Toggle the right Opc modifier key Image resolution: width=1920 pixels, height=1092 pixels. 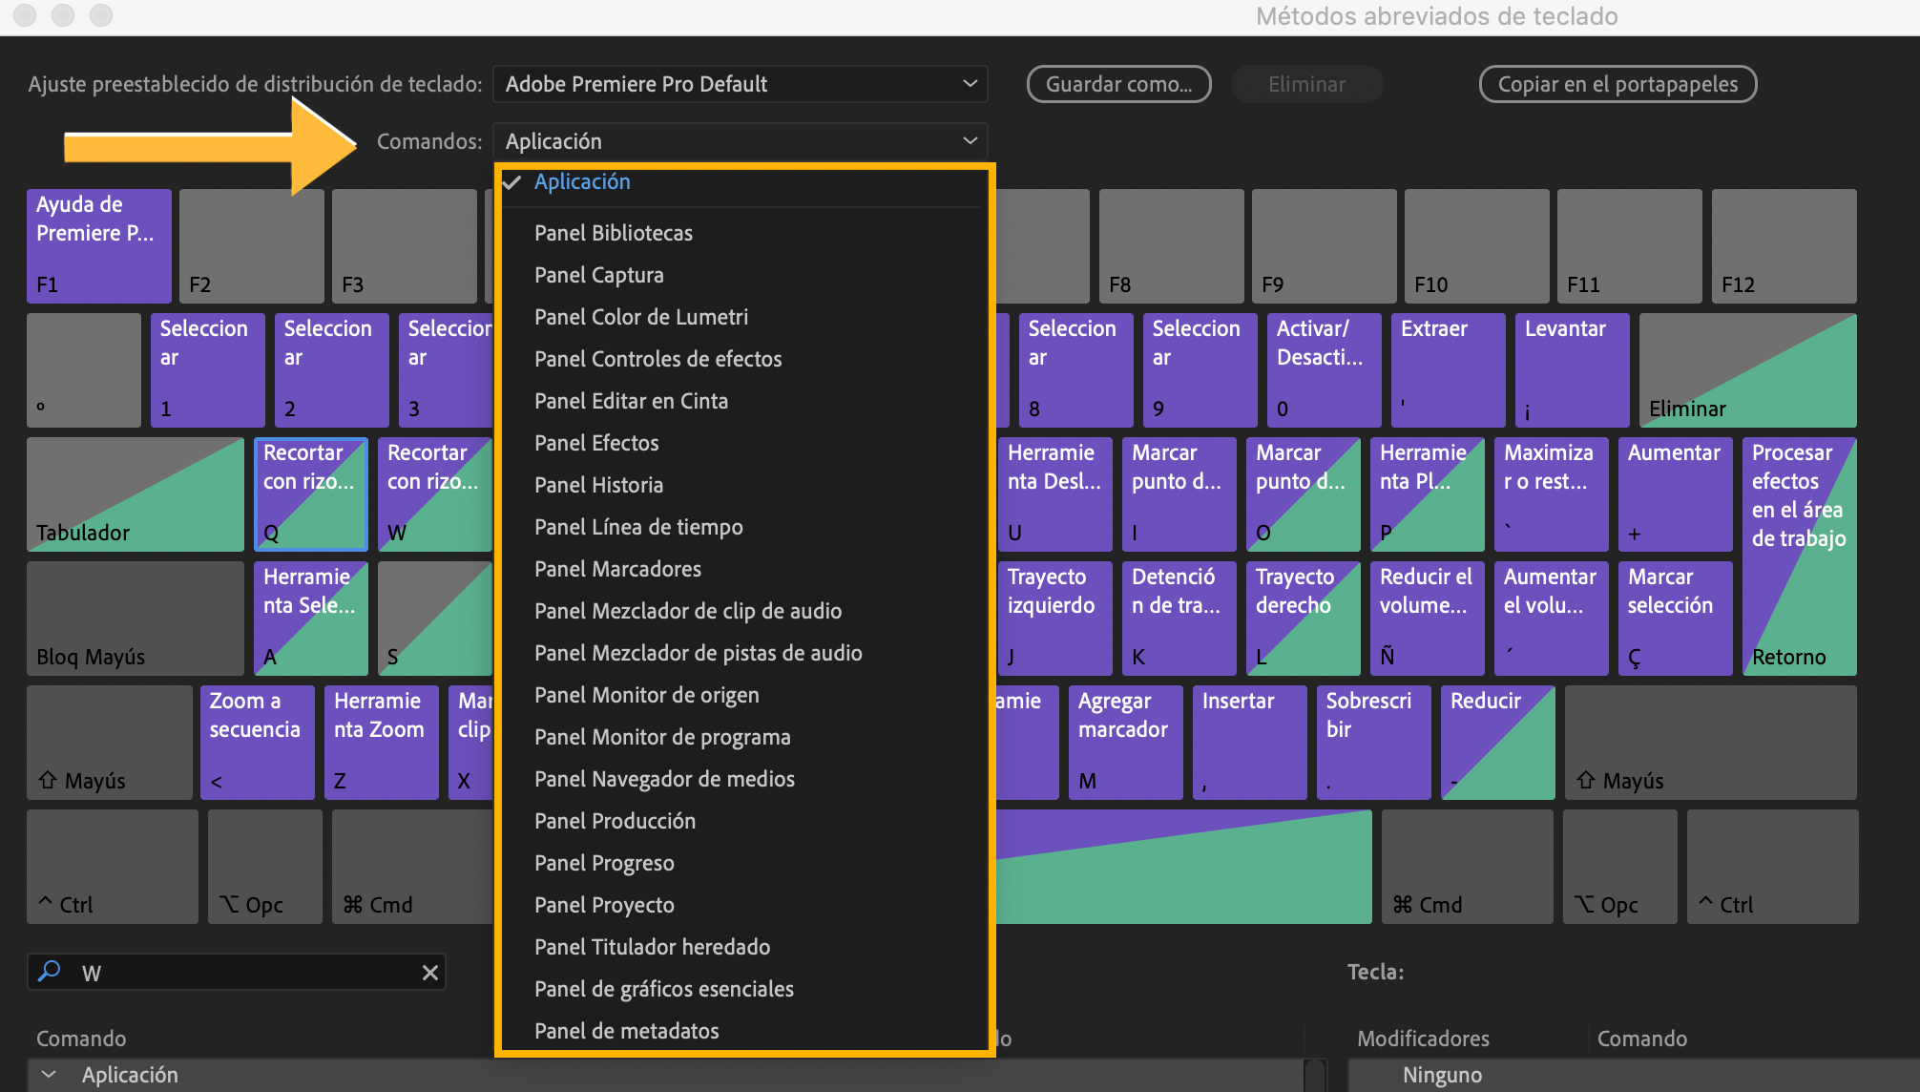(x=1620, y=867)
